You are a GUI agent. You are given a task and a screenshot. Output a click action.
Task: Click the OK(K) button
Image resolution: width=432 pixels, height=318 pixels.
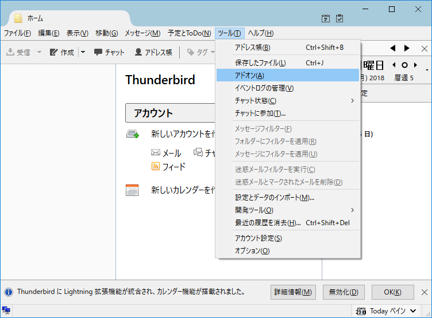[392, 292]
